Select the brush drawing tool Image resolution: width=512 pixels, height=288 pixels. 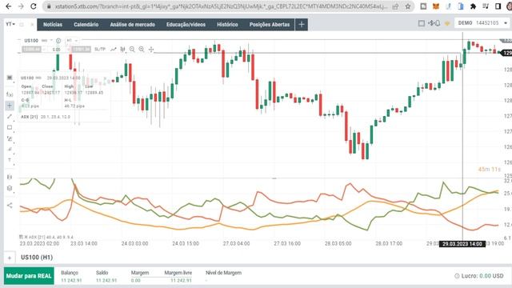(x=10, y=150)
